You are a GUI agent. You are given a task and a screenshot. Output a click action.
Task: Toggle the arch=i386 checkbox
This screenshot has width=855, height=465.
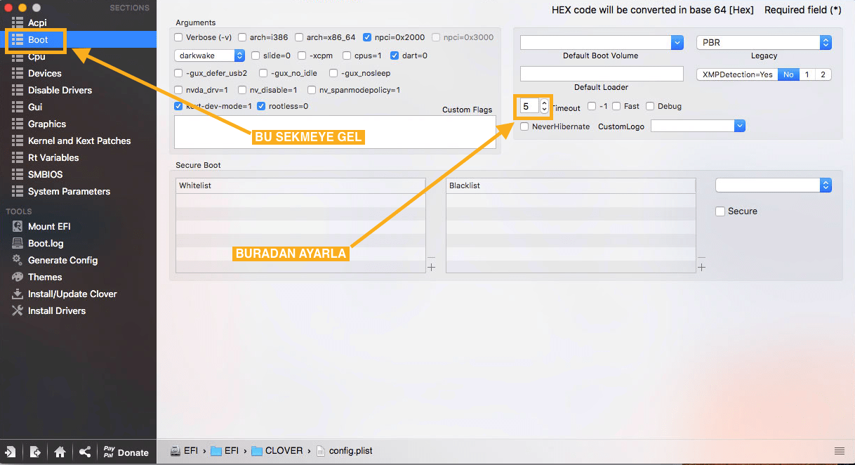(242, 37)
